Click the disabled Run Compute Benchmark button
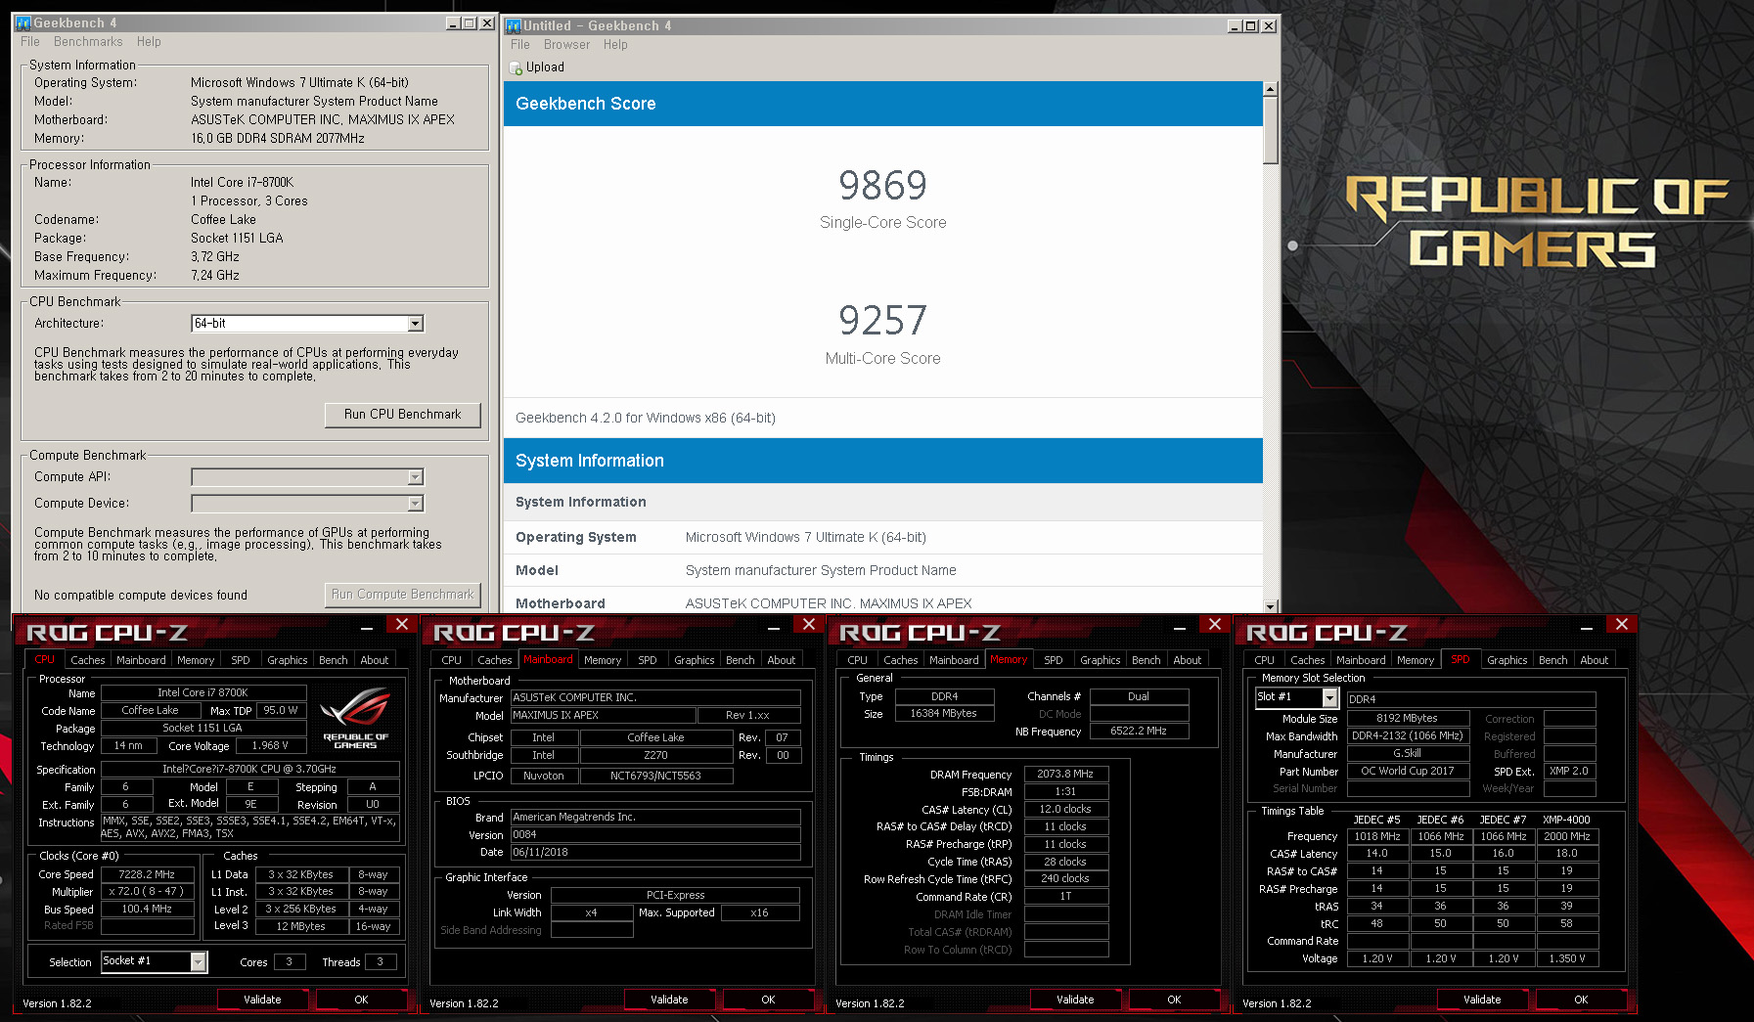The image size is (1754, 1022). pyautogui.click(x=402, y=595)
